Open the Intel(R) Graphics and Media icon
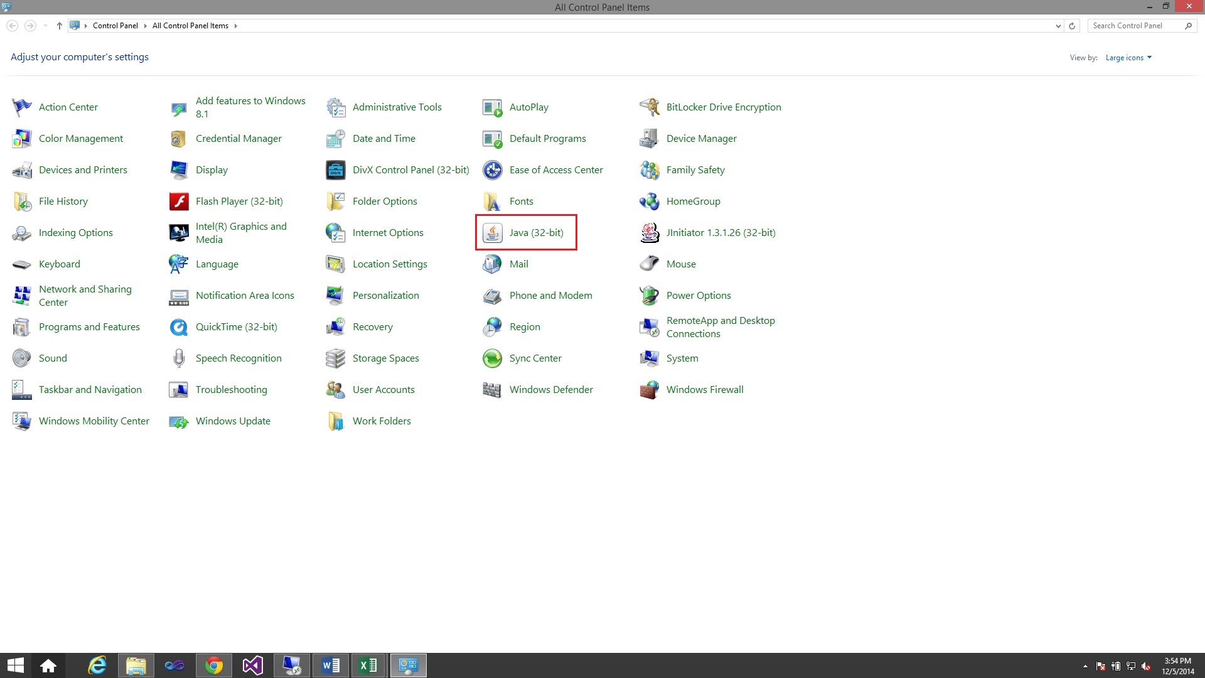1205x678 pixels. [179, 233]
